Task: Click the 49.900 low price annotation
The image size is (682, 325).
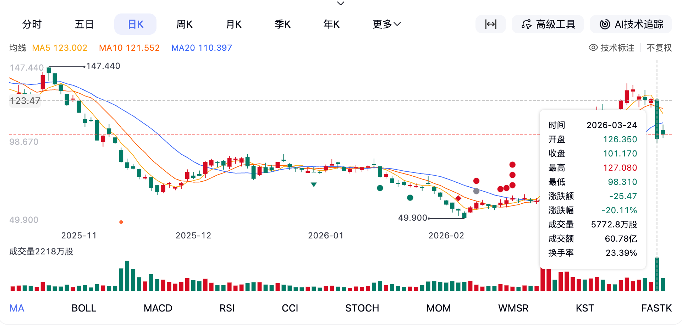Action: coord(412,218)
